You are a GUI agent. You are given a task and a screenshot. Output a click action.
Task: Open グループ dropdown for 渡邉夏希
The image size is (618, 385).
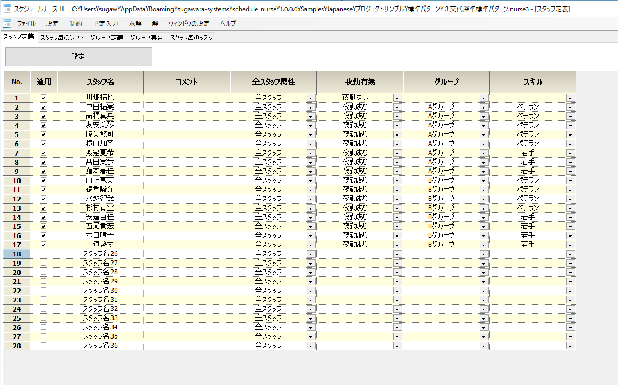pos(483,153)
